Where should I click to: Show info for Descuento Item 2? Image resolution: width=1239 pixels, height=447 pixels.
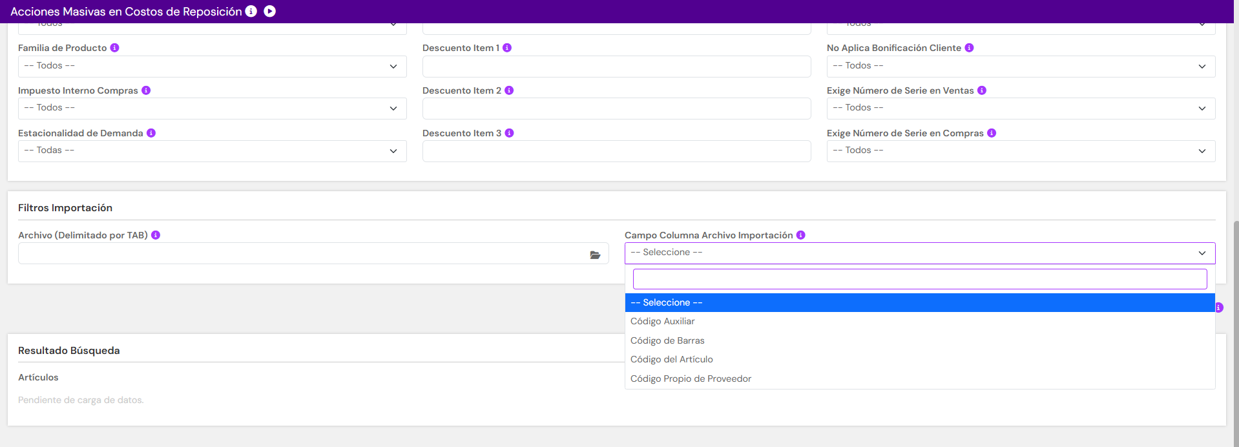[x=509, y=90]
